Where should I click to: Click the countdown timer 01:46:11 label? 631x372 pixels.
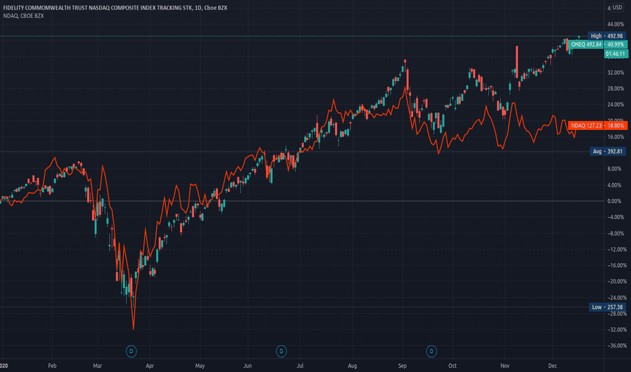pos(615,53)
